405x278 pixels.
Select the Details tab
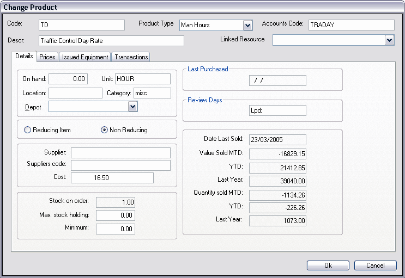pos(24,57)
